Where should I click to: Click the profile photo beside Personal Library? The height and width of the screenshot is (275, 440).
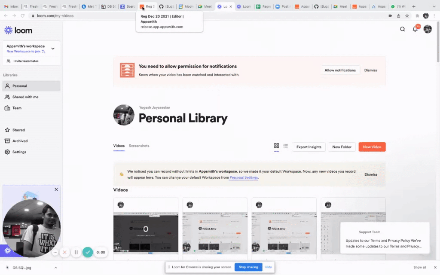[124, 115]
